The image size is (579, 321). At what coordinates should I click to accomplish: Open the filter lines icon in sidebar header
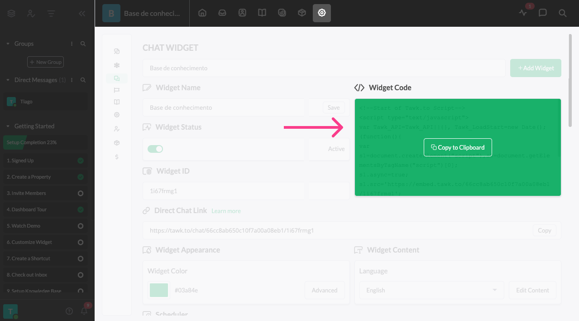click(x=51, y=14)
